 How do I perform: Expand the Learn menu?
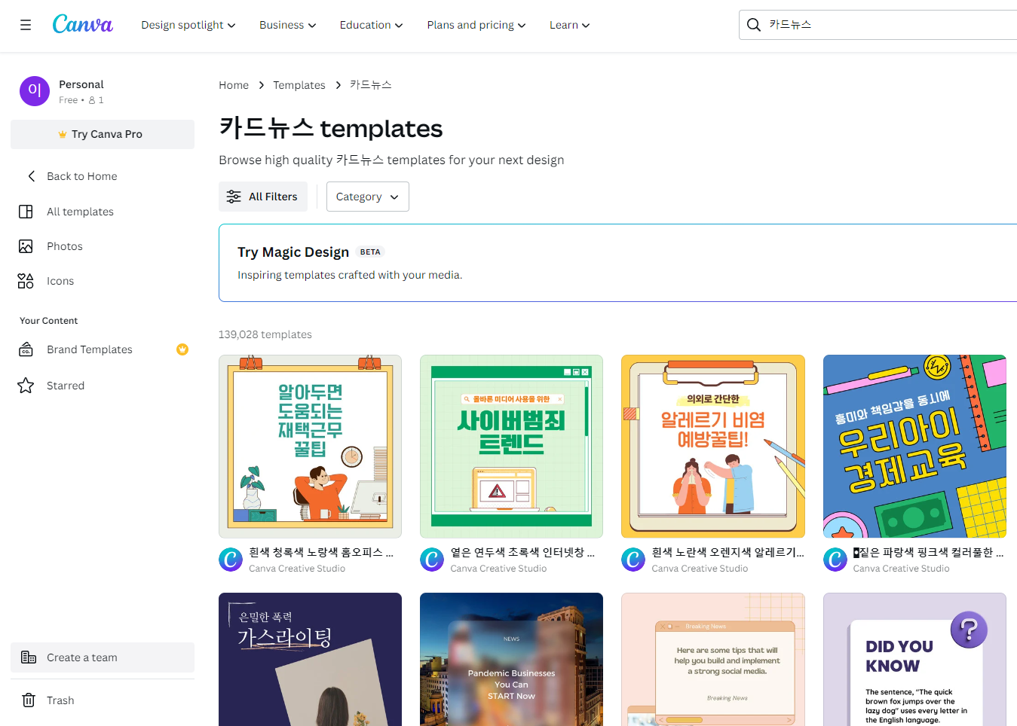pos(569,25)
